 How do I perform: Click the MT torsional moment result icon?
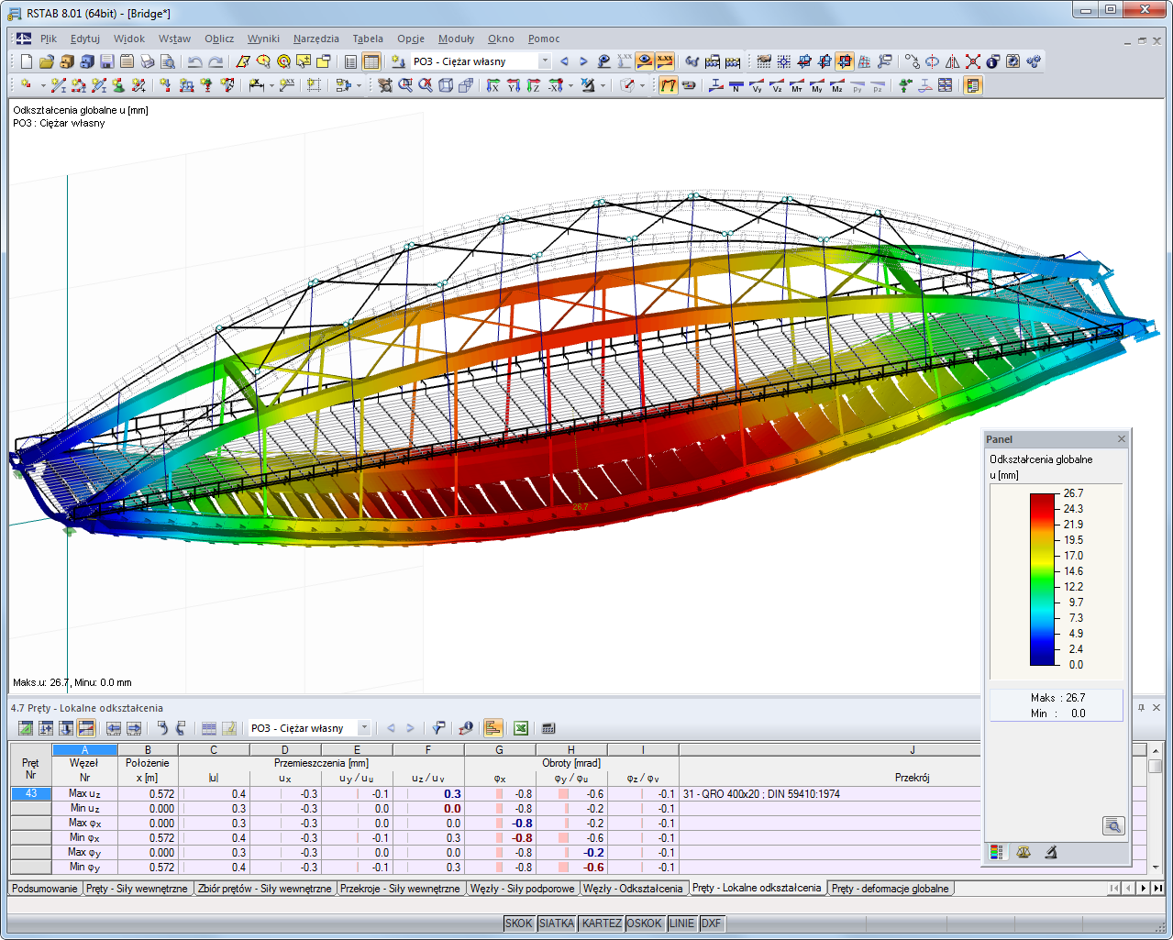point(797,85)
